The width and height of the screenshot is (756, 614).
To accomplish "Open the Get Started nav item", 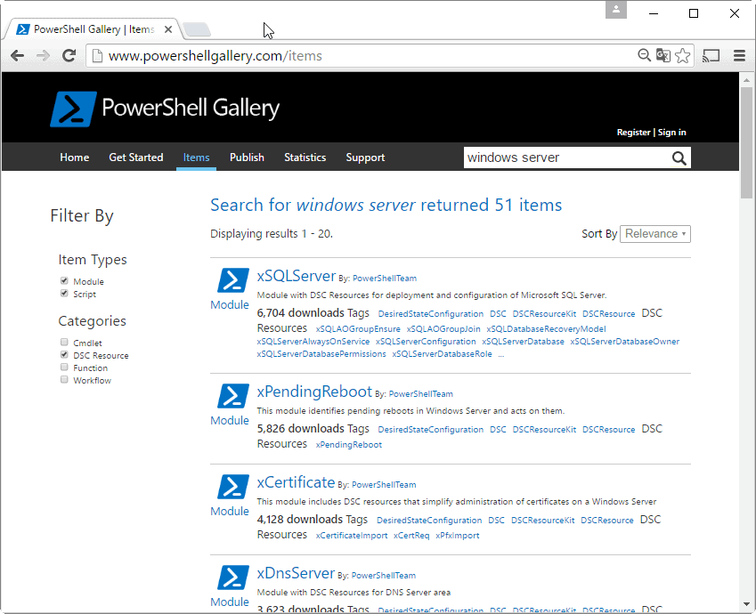I will (136, 158).
